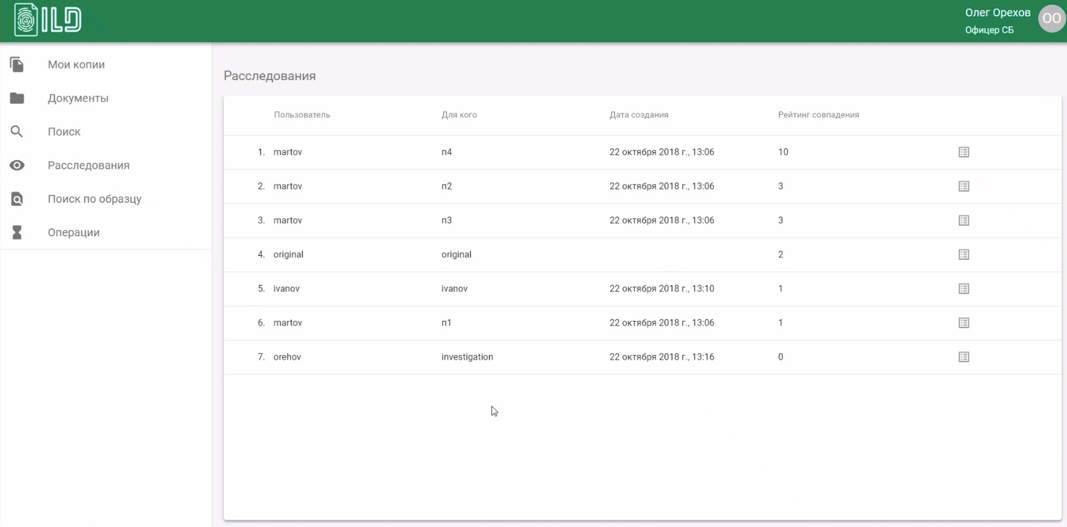
Task: Click the date 22 октября 2018 г., 13:16
Action: [x=662, y=357]
